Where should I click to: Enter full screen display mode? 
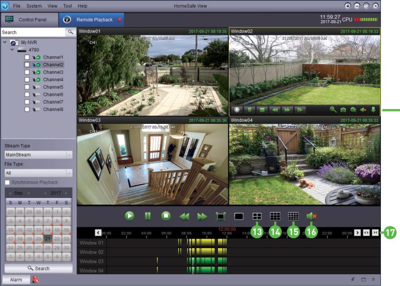[220, 216]
